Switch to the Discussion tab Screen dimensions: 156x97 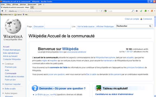point(39,26)
